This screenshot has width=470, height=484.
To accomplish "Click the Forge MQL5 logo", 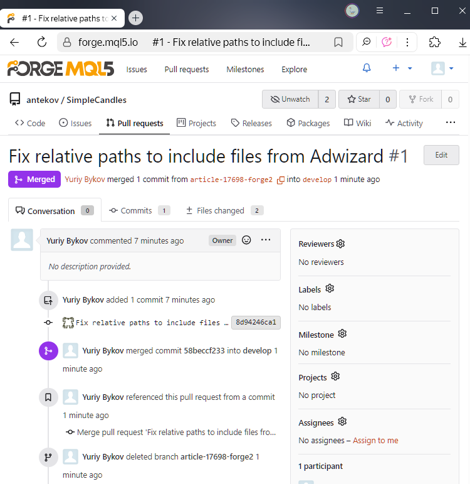I will 61,68.
